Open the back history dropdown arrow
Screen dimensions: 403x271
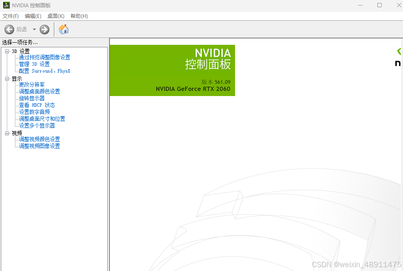pos(34,29)
